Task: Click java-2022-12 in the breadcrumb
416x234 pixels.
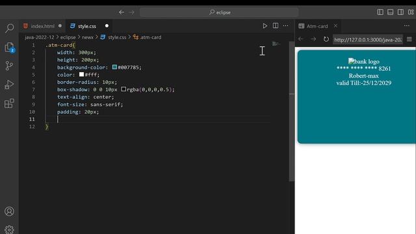Action: coord(39,37)
